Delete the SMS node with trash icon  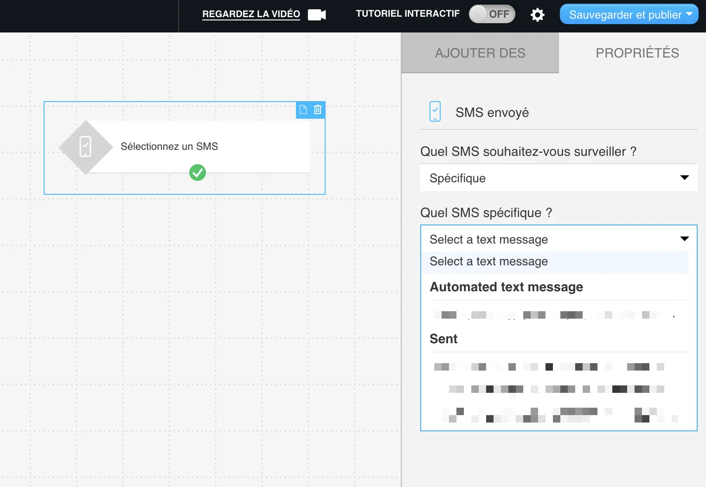pyautogui.click(x=318, y=109)
